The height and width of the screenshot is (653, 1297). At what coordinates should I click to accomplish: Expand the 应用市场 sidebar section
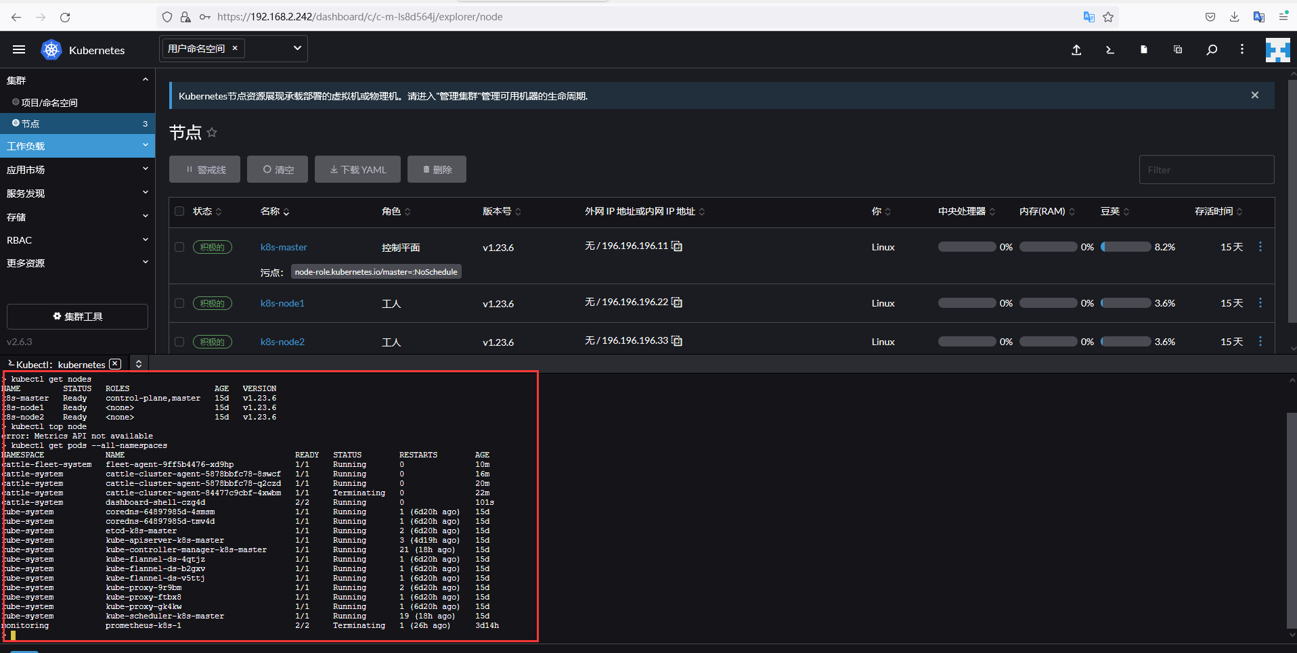[x=145, y=169]
